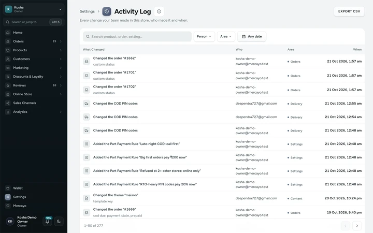Screen dimensions: 373x233
Task: Click the Online Store icon in sidebar
Action: [x=8, y=94]
